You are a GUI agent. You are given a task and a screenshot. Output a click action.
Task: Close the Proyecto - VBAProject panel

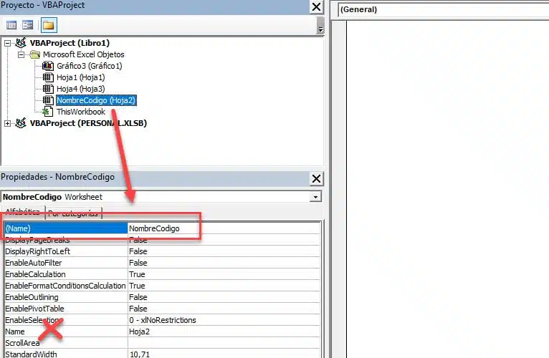click(x=316, y=6)
